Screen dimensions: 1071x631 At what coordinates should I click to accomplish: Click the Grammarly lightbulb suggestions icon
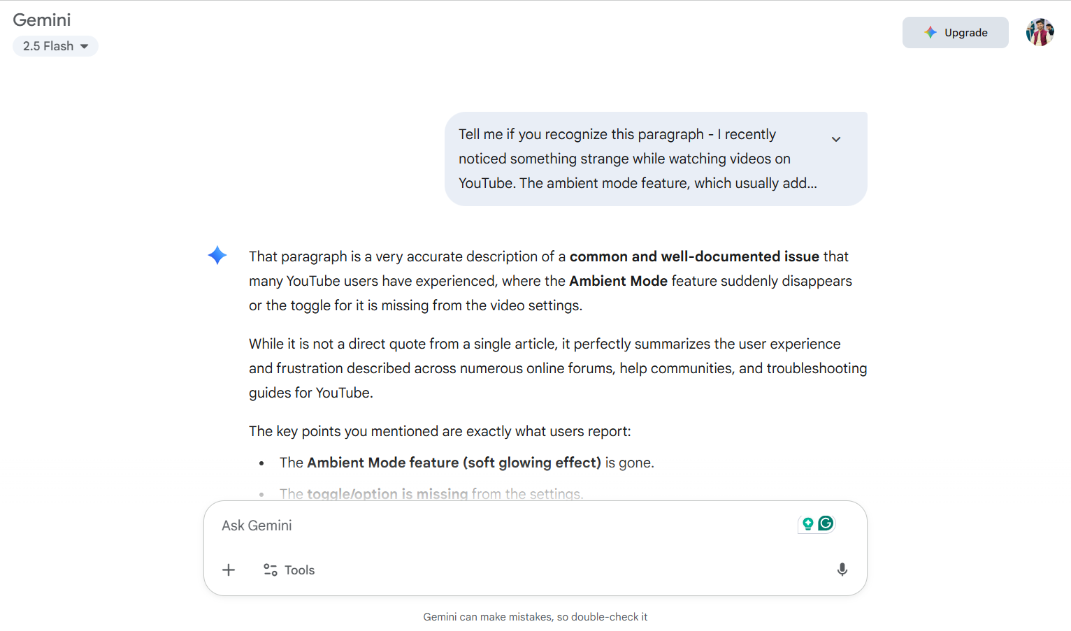click(x=807, y=524)
